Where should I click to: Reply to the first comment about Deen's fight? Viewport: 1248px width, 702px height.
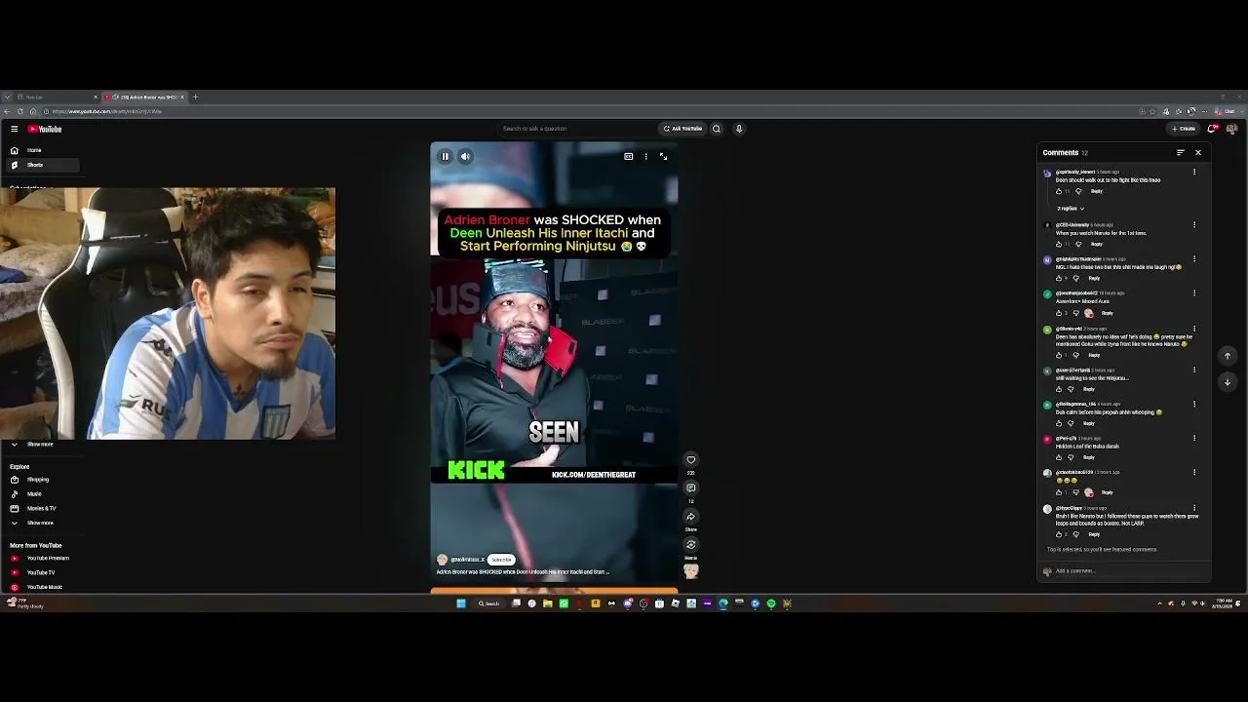(x=1096, y=191)
